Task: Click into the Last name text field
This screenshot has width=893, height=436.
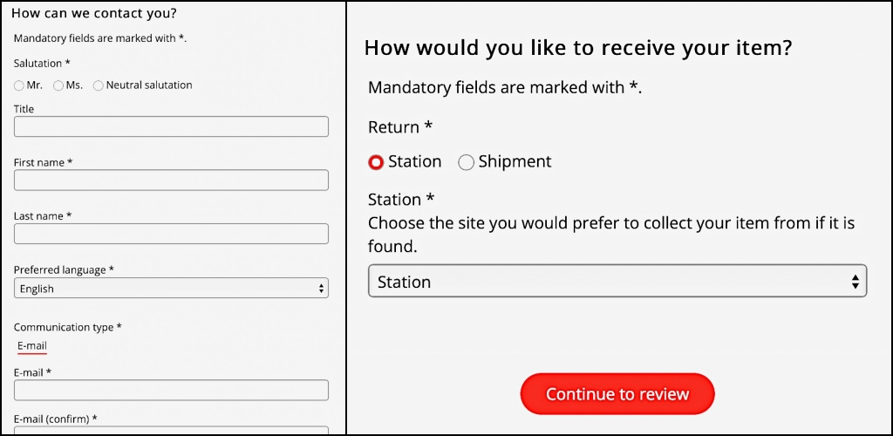Action: click(171, 234)
